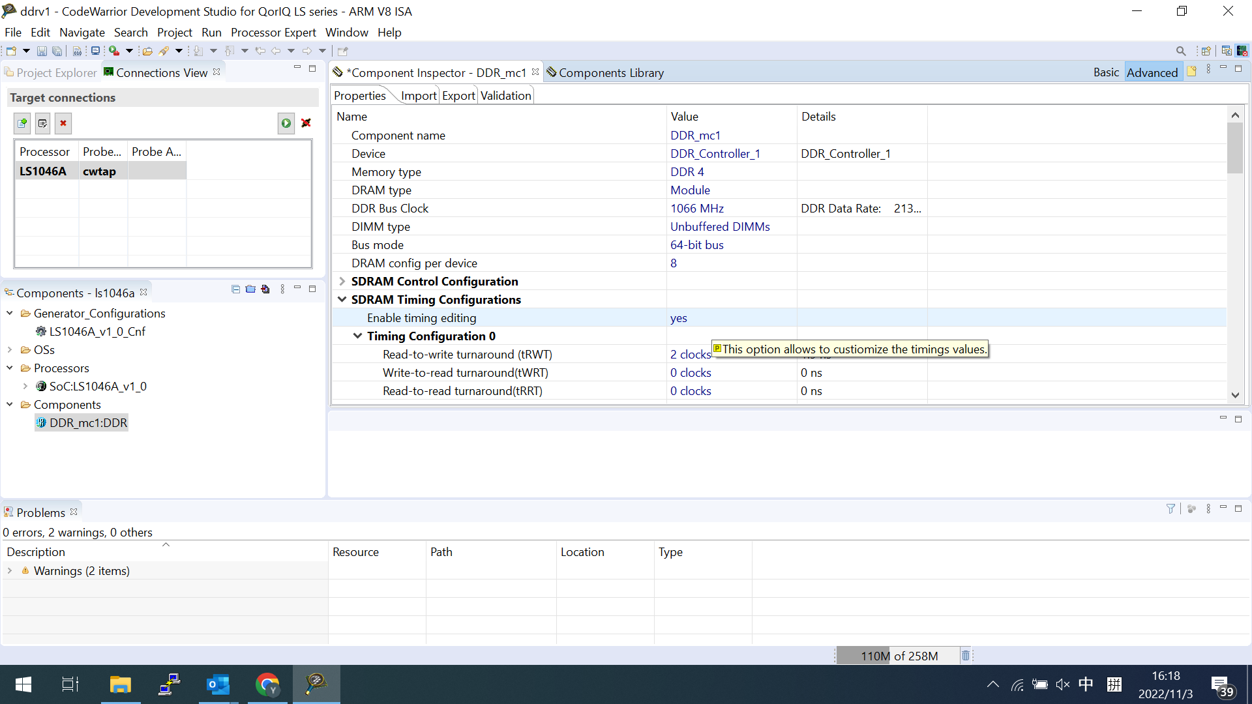Expand the Warnings (2 items) entry
Viewport: 1252px width, 704px height.
click(x=10, y=570)
